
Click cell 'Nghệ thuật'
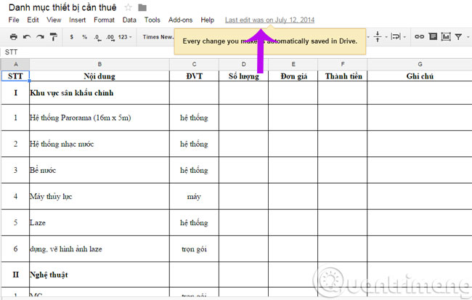tap(99, 275)
